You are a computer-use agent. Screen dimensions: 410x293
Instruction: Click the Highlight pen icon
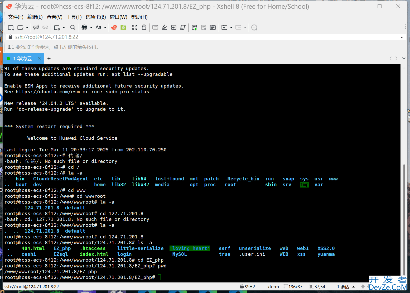[x=165, y=27]
